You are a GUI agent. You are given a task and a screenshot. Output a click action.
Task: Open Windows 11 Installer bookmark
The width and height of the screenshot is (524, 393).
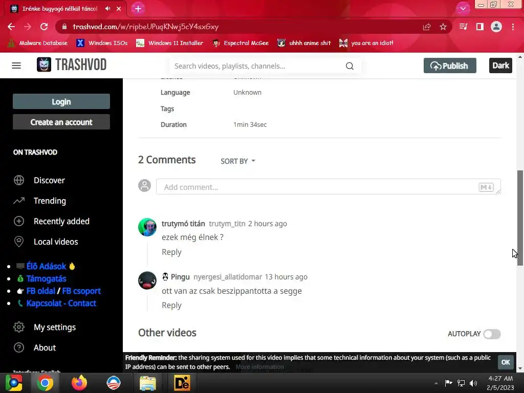(170, 43)
